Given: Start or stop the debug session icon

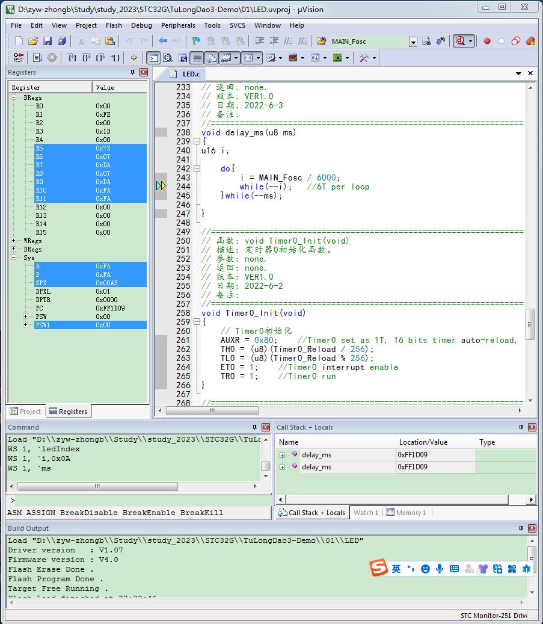Looking at the screenshot, I should tap(460, 41).
